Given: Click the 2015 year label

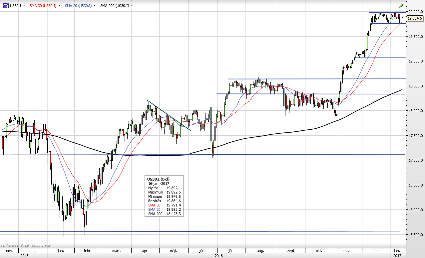Looking at the screenshot, I should (25, 256).
